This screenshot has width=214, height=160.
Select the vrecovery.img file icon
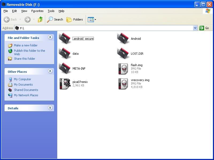[x=123, y=84]
